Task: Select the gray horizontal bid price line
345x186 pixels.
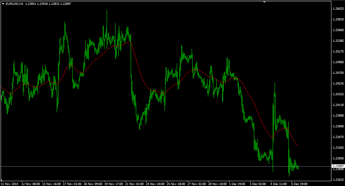Action: point(166,167)
